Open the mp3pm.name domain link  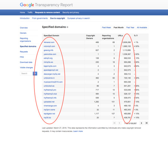pyautogui.click(x=49, y=110)
